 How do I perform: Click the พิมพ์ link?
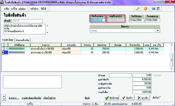coord(87,98)
